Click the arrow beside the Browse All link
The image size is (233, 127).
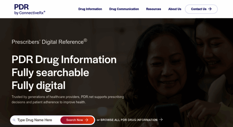point(161,119)
